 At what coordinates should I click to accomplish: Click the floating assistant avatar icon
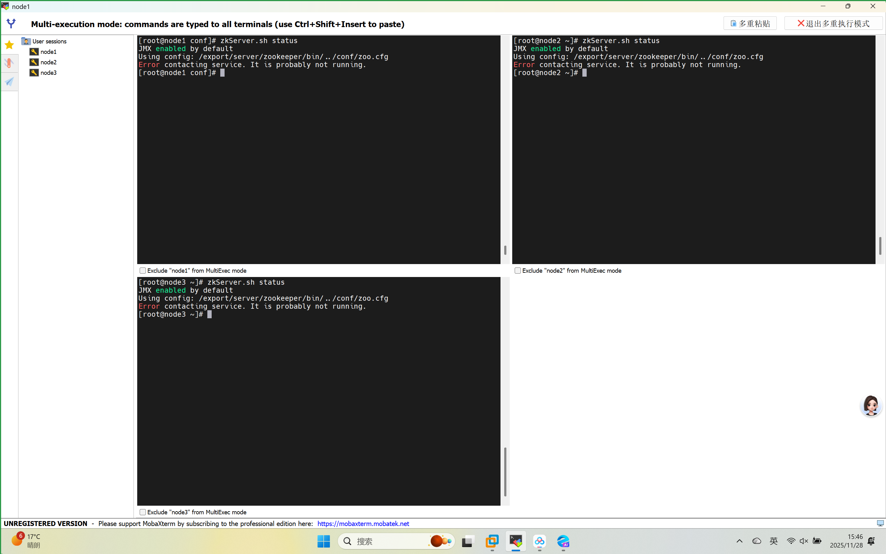click(x=871, y=405)
